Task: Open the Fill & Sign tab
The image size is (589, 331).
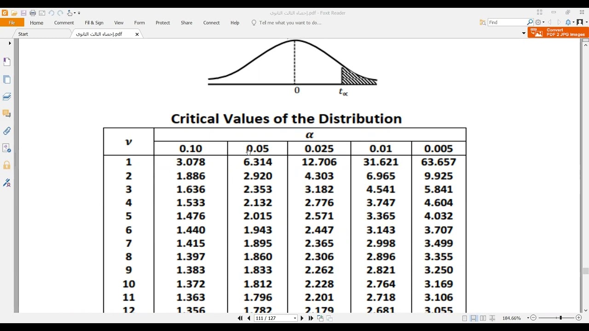Action: point(94,23)
